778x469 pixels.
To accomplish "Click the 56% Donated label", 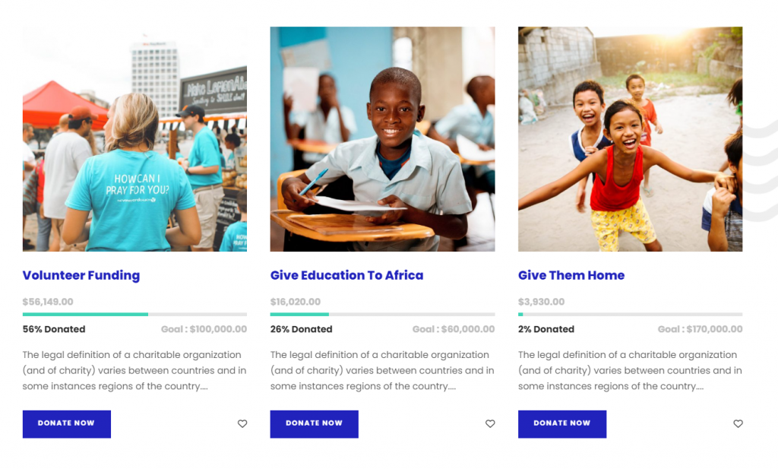I will point(54,329).
